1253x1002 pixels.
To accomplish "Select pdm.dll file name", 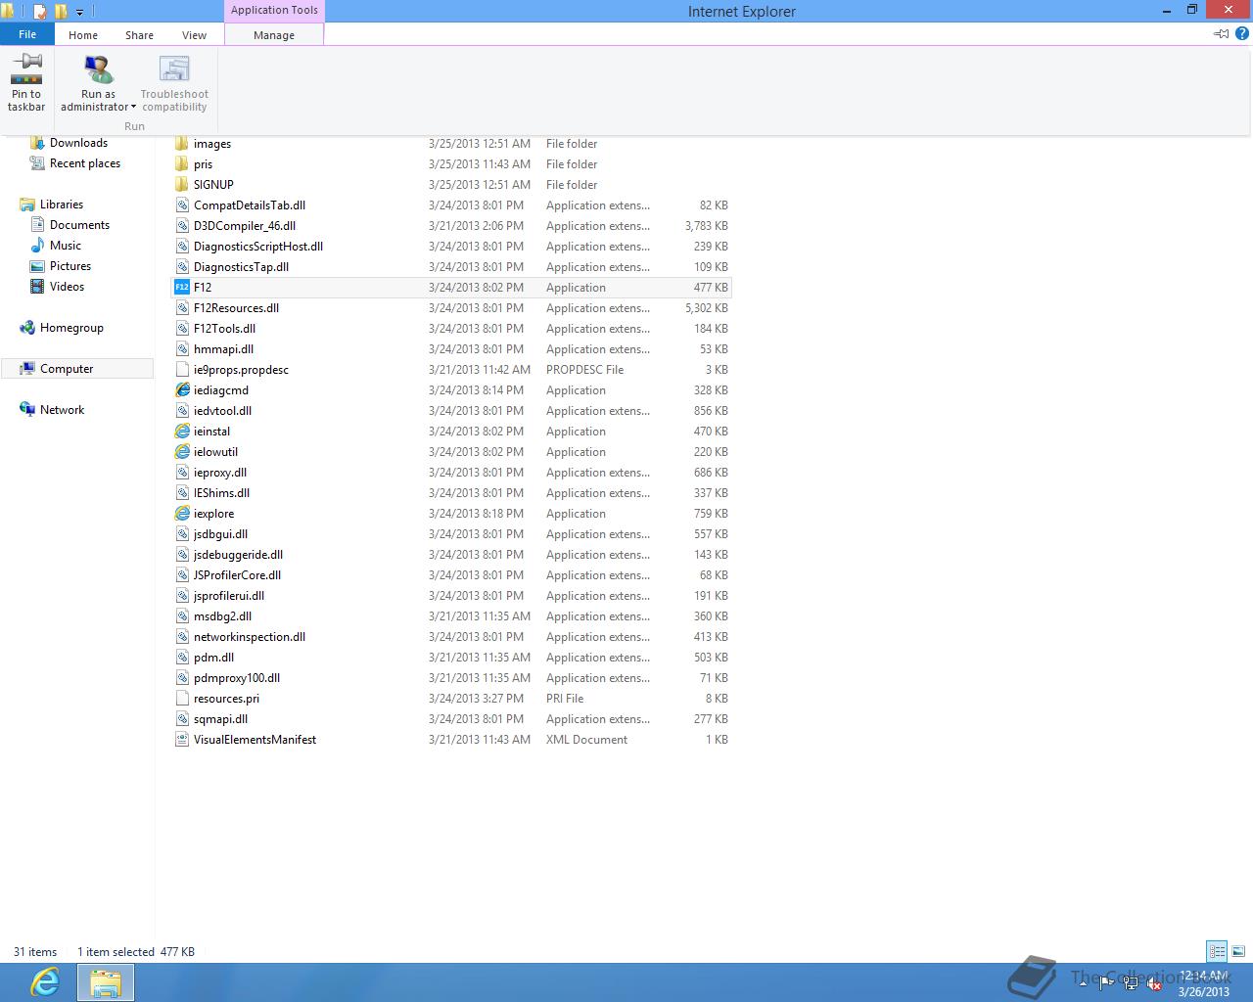I will click(x=213, y=658).
